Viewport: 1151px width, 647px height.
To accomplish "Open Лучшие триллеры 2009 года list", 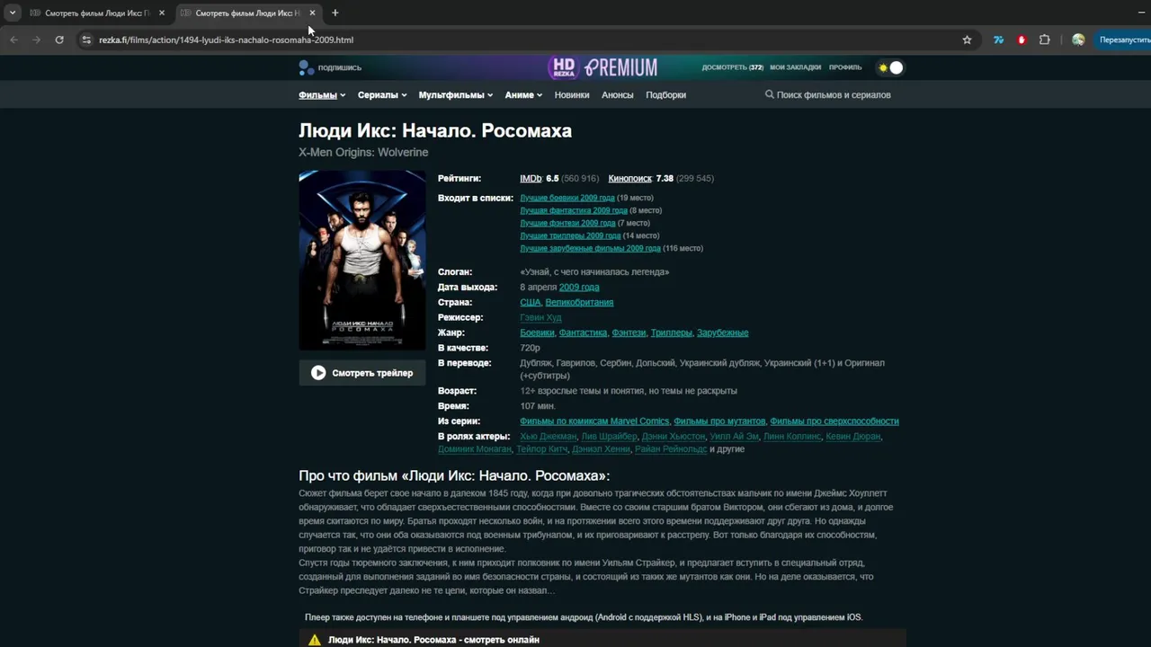I will coord(570,235).
